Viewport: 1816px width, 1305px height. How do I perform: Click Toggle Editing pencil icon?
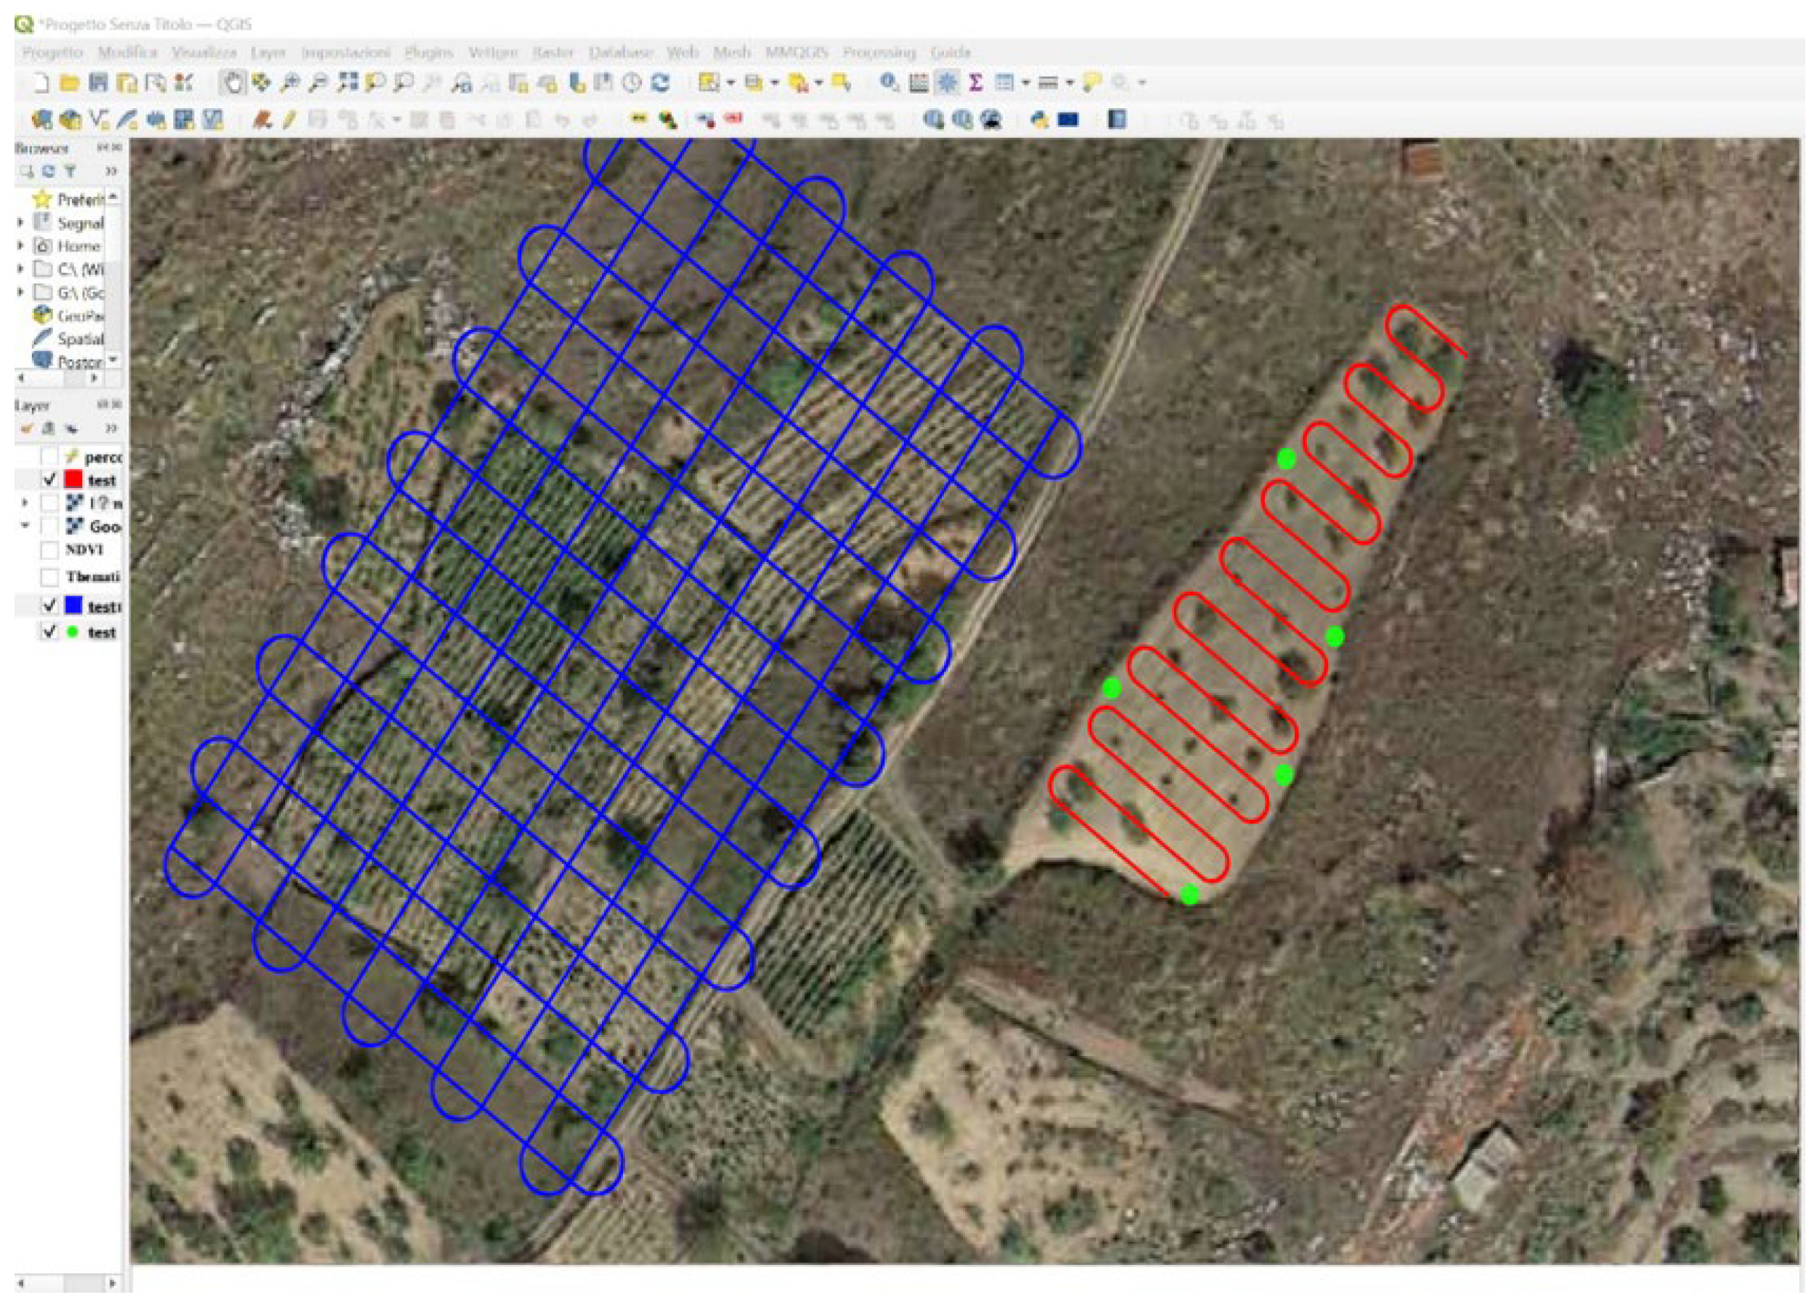pyautogui.click(x=289, y=120)
